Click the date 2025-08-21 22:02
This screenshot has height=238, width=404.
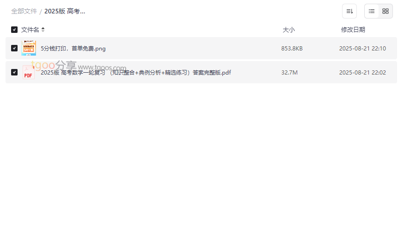[362, 73]
